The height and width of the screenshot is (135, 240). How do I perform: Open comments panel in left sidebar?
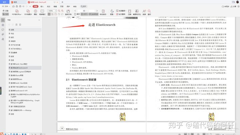click(3, 30)
